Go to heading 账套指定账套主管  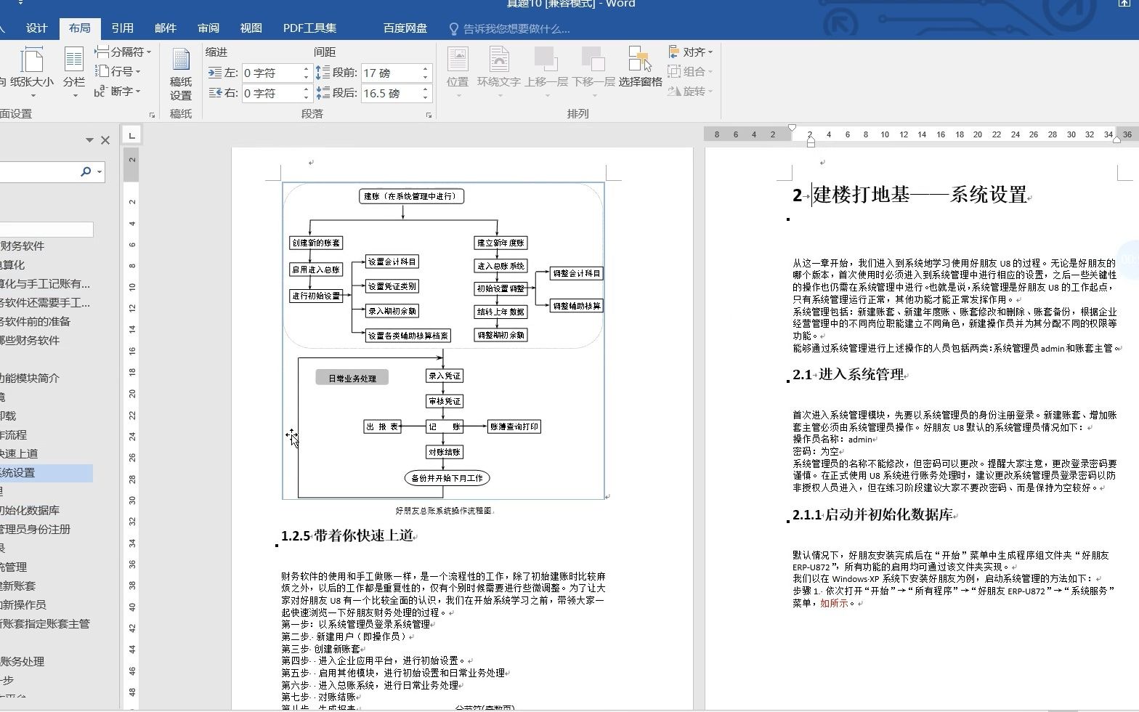point(45,624)
